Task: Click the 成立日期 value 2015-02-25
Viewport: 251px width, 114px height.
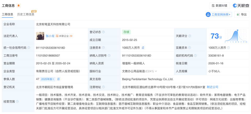Action: point(129,40)
